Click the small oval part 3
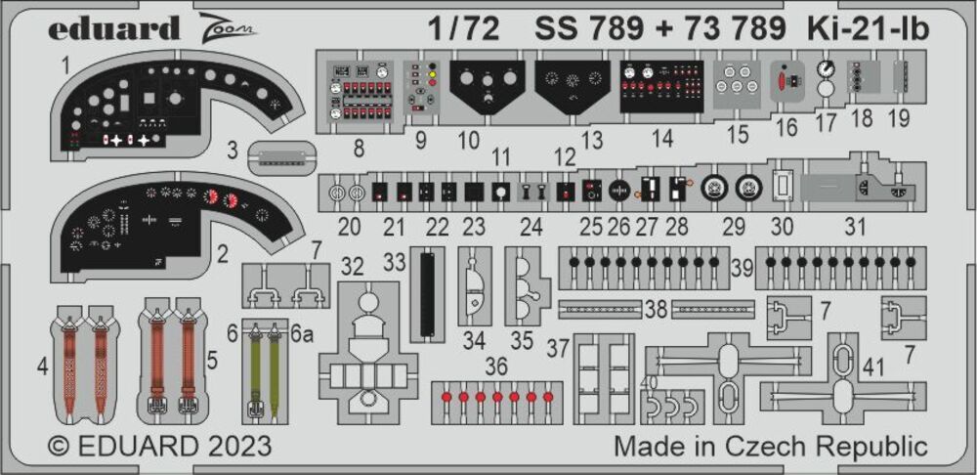The height and width of the screenshot is (475, 977). point(283,156)
